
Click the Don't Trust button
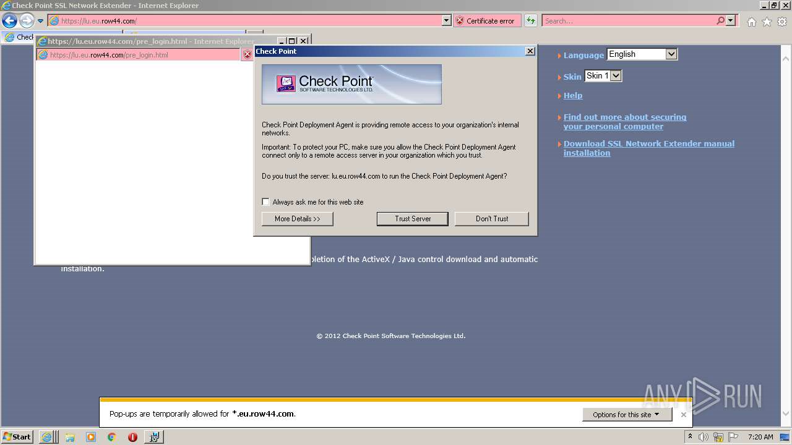(491, 219)
